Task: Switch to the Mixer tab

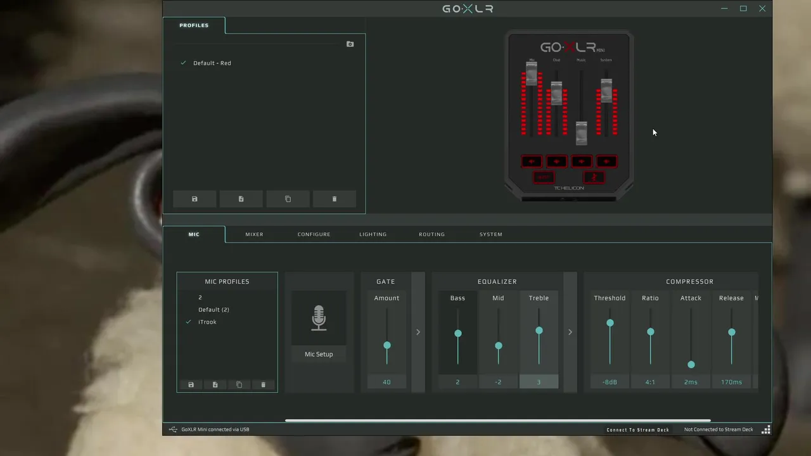Action: [x=254, y=234]
